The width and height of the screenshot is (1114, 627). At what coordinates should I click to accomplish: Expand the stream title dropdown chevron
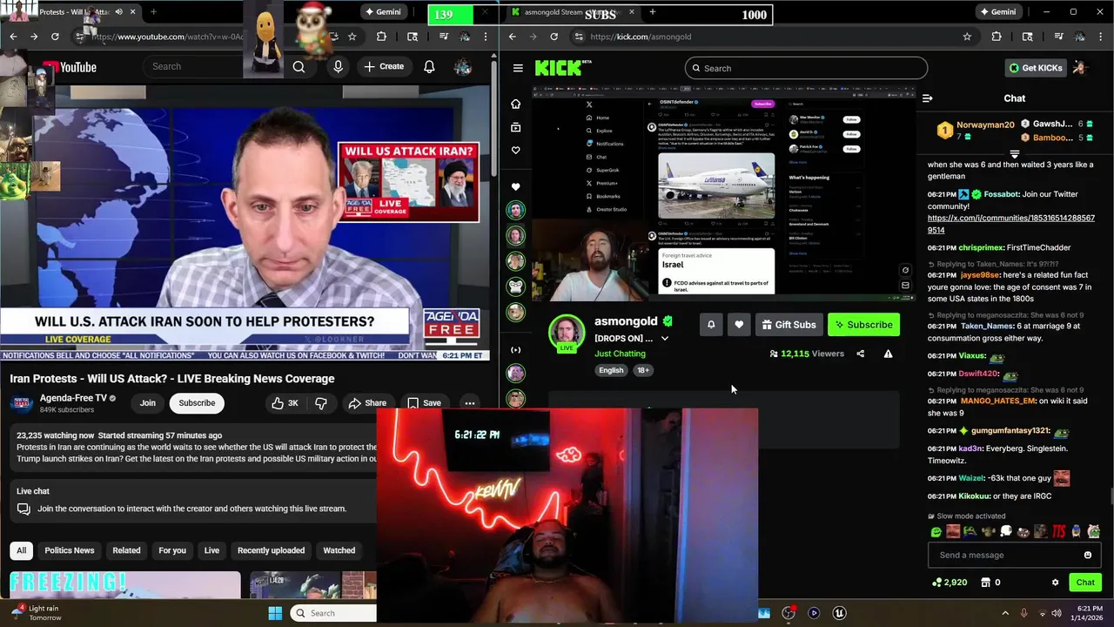pos(665,339)
